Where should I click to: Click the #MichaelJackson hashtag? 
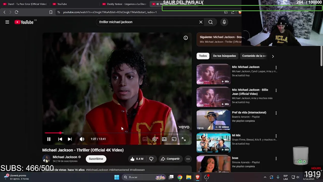tap(97, 170)
